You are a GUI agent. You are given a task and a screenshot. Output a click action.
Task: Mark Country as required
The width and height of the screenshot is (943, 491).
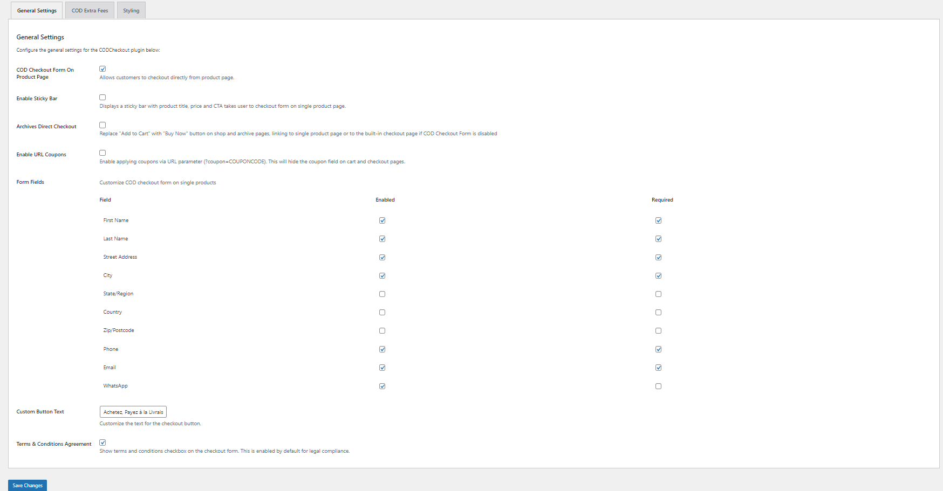tap(659, 313)
